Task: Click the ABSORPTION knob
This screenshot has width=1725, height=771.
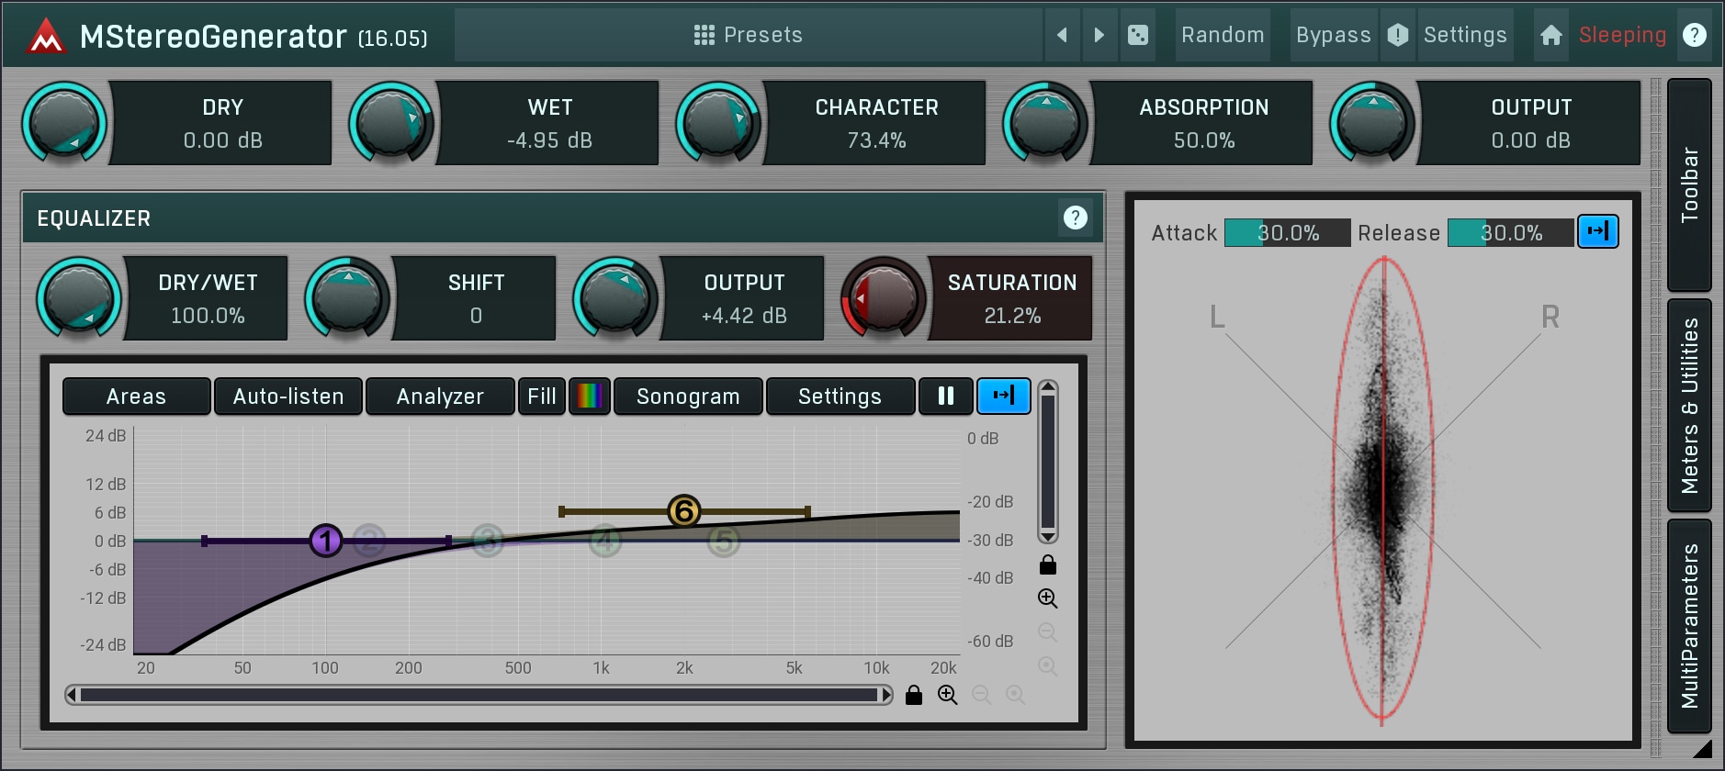Action: click(x=1045, y=123)
